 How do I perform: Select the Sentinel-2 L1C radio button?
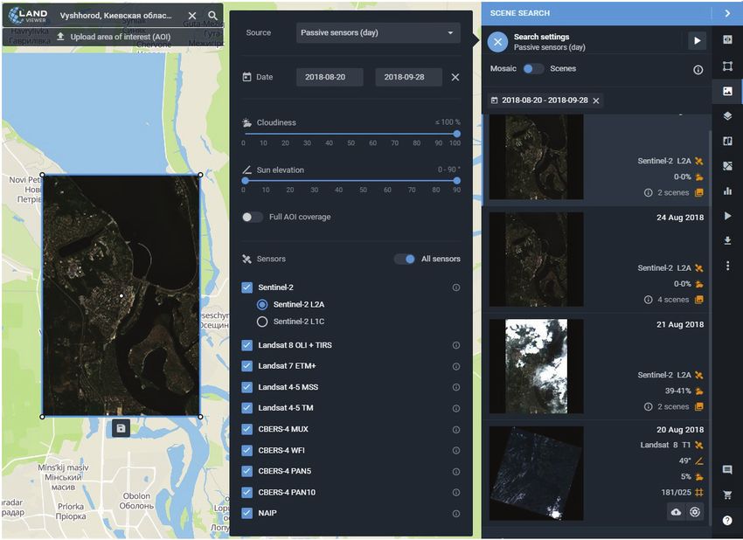[x=261, y=322]
